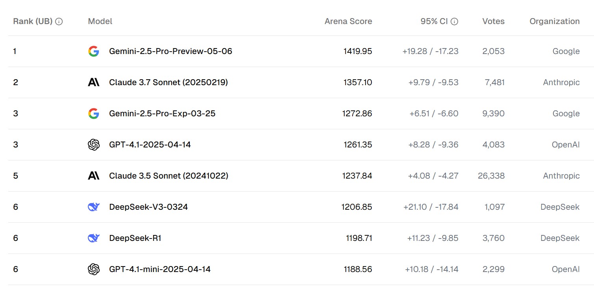
Task: Click the DeepSeek whale icon beside DeepSeek-V3-0324
Action: [x=94, y=207]
